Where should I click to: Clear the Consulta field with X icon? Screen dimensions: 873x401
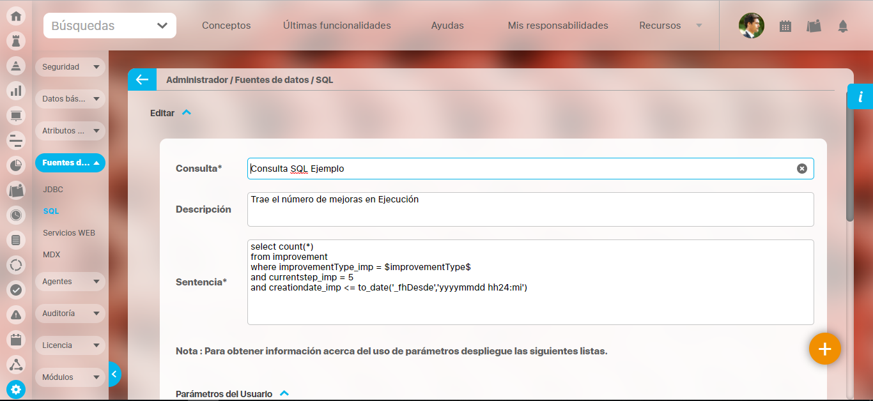[x=801, y=169]
